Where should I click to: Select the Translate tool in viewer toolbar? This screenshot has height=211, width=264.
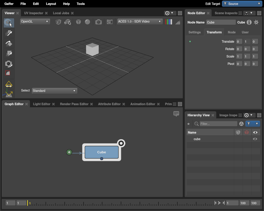(9, 33)
